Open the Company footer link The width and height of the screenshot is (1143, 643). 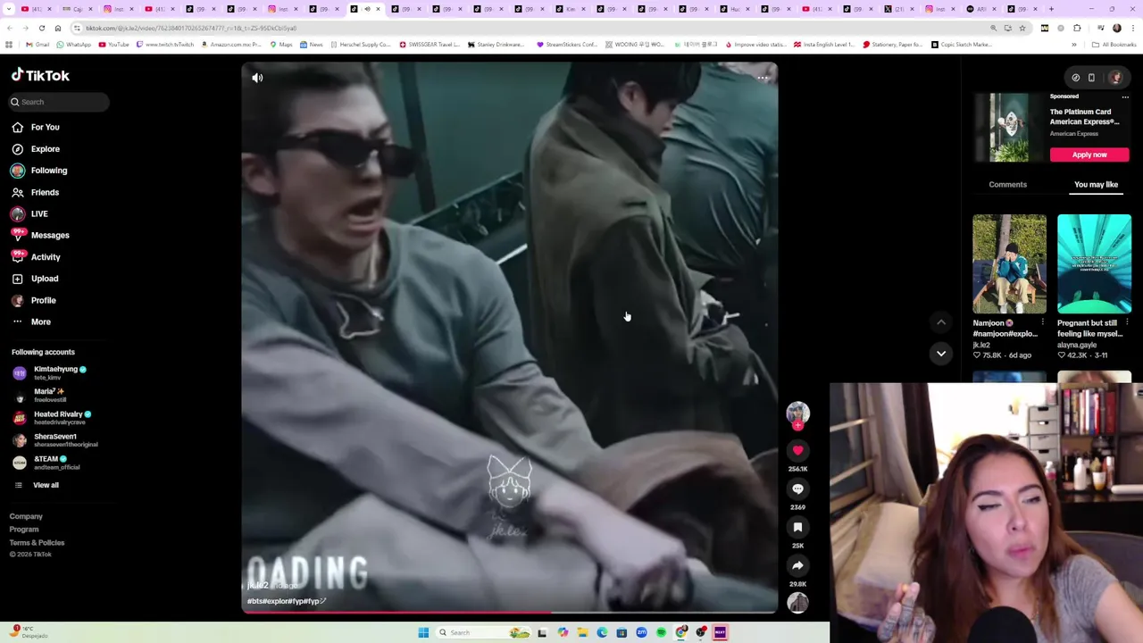pyautogui.click(x=26, y=516)
